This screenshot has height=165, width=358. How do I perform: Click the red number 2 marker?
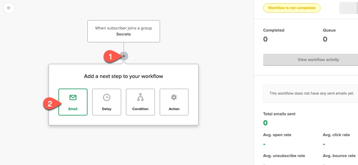(x=50, y=104)
